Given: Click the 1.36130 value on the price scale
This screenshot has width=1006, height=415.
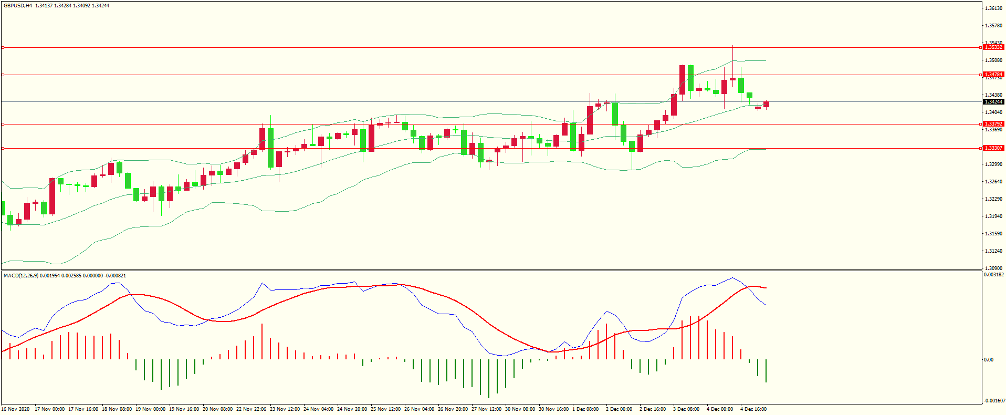Looking at the screenshot, I should coord(993,8).
